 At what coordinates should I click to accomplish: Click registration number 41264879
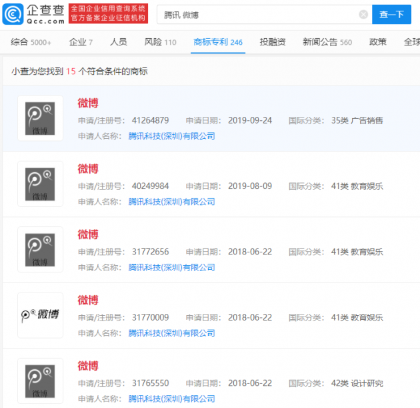click(x=150, y=120)
